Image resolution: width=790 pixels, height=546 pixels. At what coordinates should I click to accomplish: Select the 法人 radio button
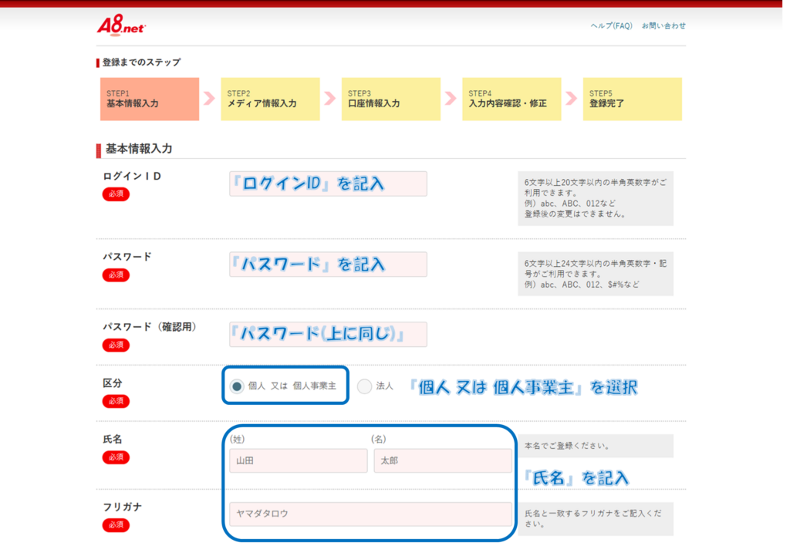pyautogui.click(x=365, y=386)
